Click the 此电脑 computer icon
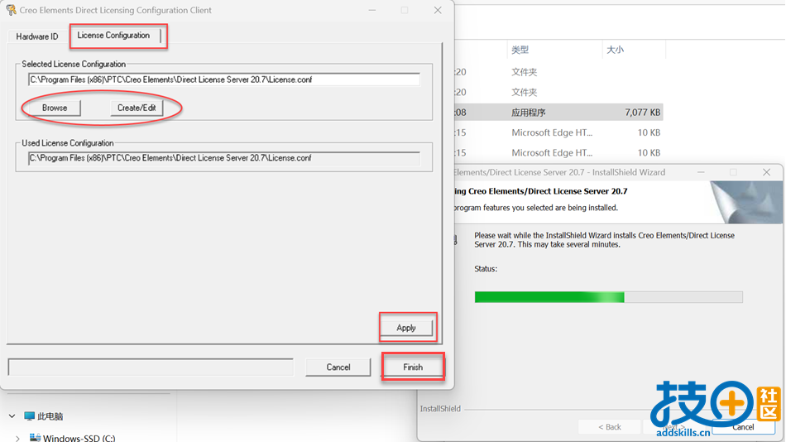 [29, 416]
